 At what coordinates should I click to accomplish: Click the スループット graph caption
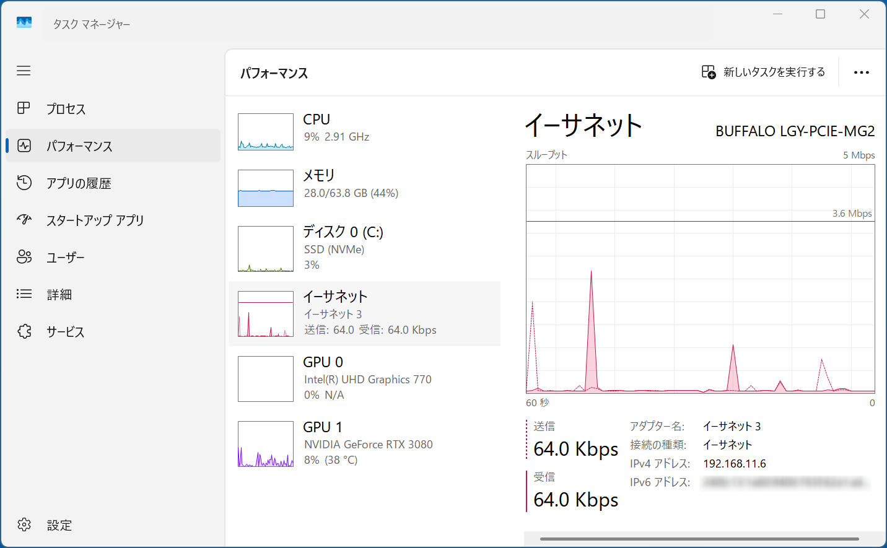(x=547, y=155)
